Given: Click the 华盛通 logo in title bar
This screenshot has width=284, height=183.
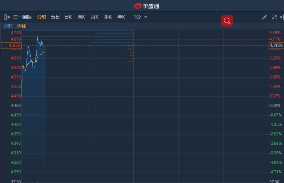Looking at the screenshot, I should point(146,6).
